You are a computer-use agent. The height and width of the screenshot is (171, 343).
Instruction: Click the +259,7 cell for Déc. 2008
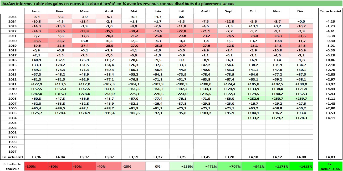click(301, 98)
